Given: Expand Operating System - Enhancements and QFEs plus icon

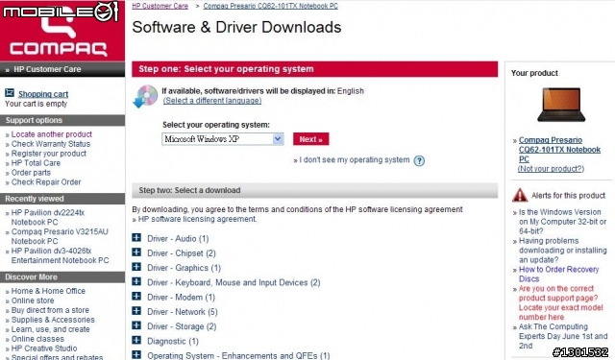Looking at the screenshot, I should 136,355.
